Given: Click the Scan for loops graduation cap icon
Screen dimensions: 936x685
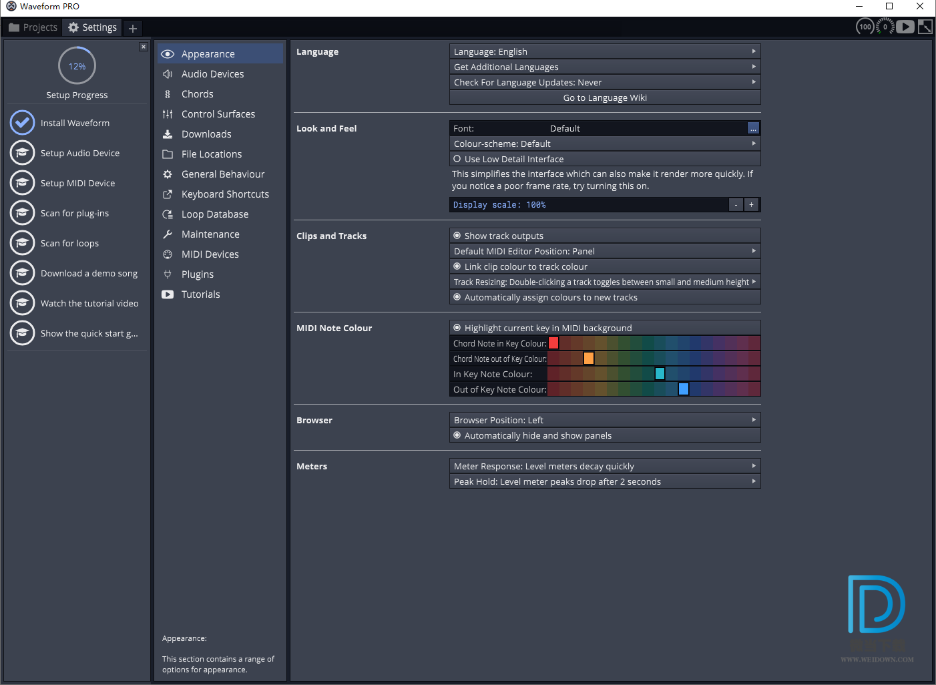Looking at the screenshot, I should pos(22,243).
